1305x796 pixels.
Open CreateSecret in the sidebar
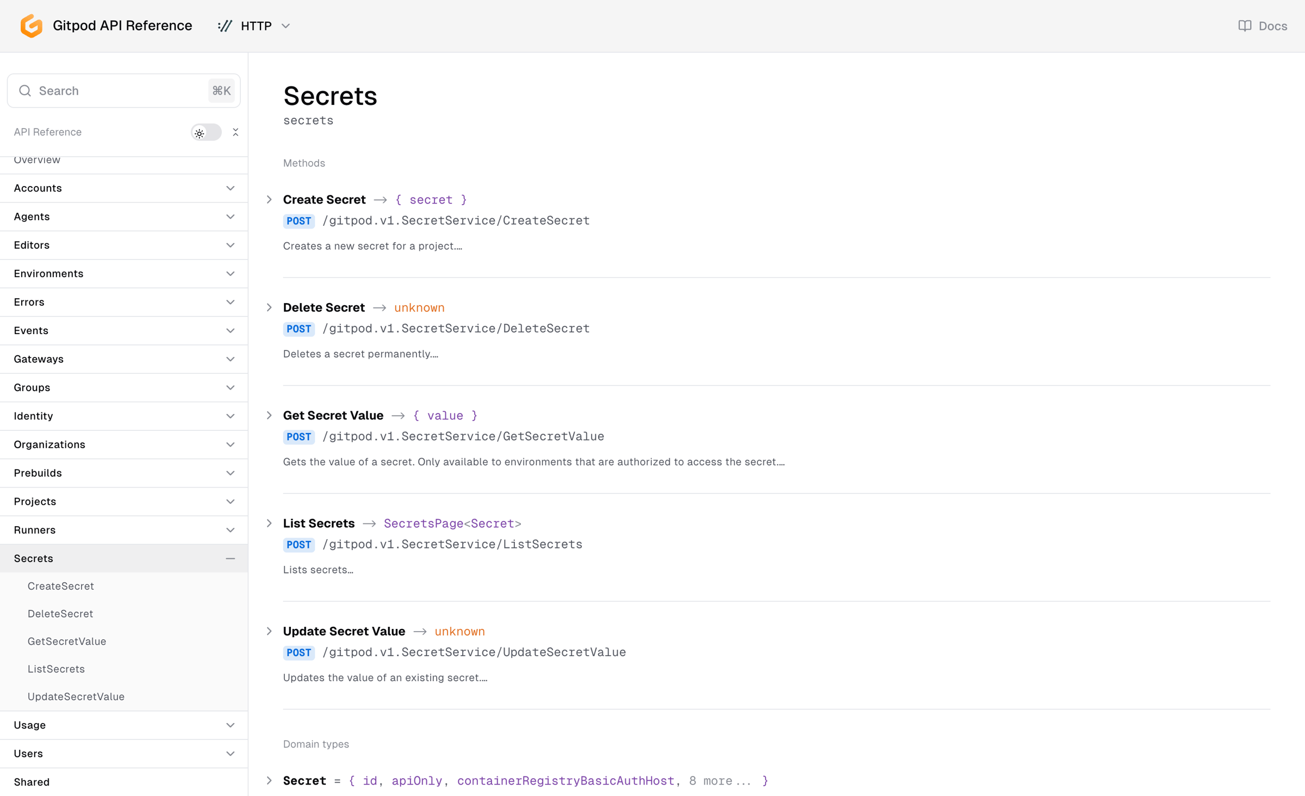pyautogui.click(x=61, y=586)
